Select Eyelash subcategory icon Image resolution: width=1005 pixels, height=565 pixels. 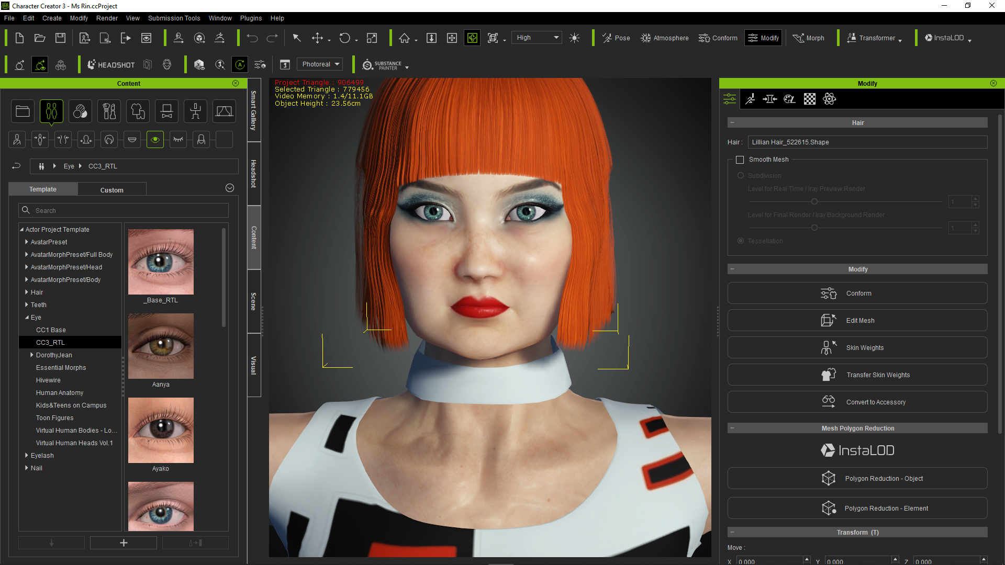(x=178, y=140)
